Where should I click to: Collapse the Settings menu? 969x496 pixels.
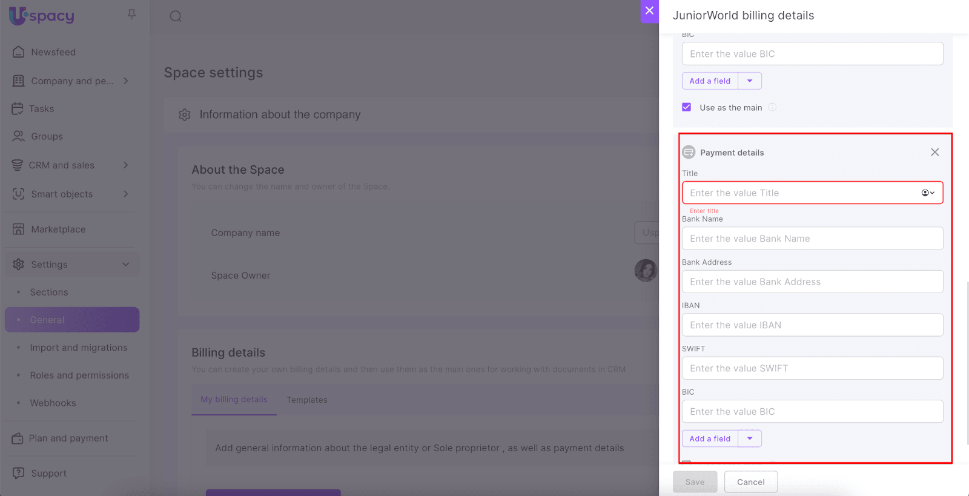point(125,265)
